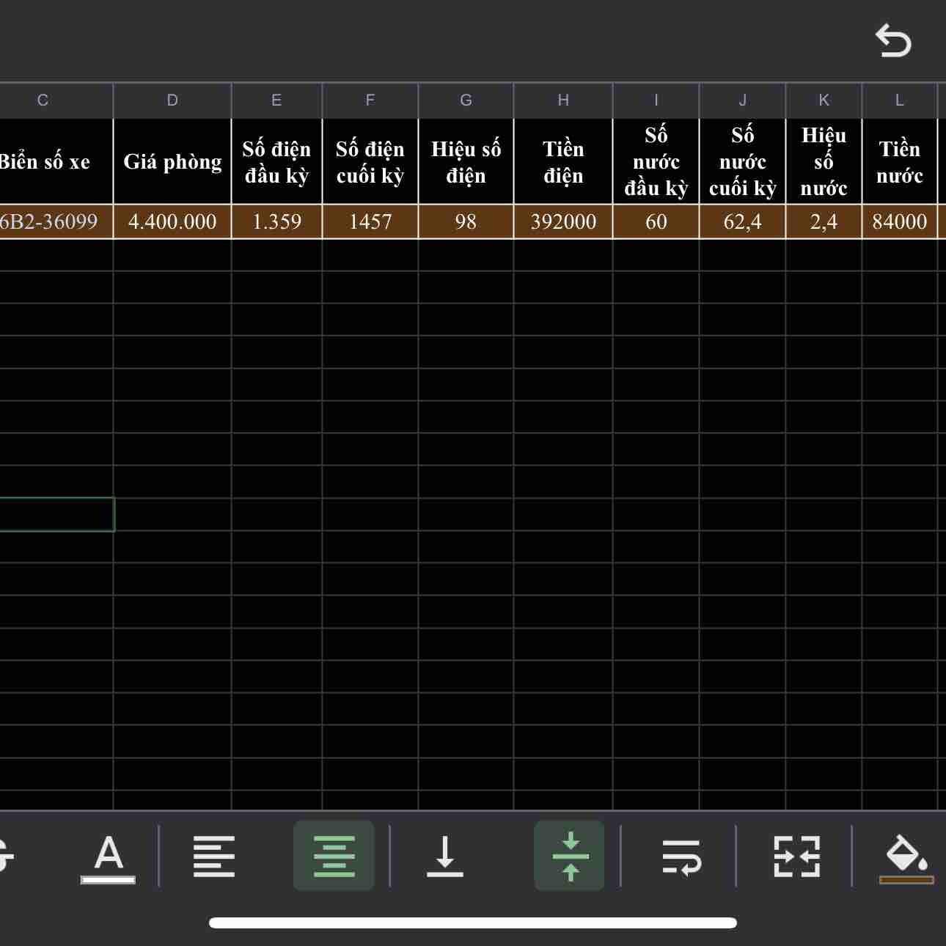Screen dimensions: 946x946
Task: Tap the undo arrow icon
Action: click(892, 41)
